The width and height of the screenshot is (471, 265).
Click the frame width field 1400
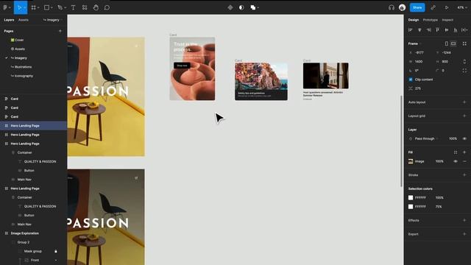pyautogui.click(x=419, y=62)
